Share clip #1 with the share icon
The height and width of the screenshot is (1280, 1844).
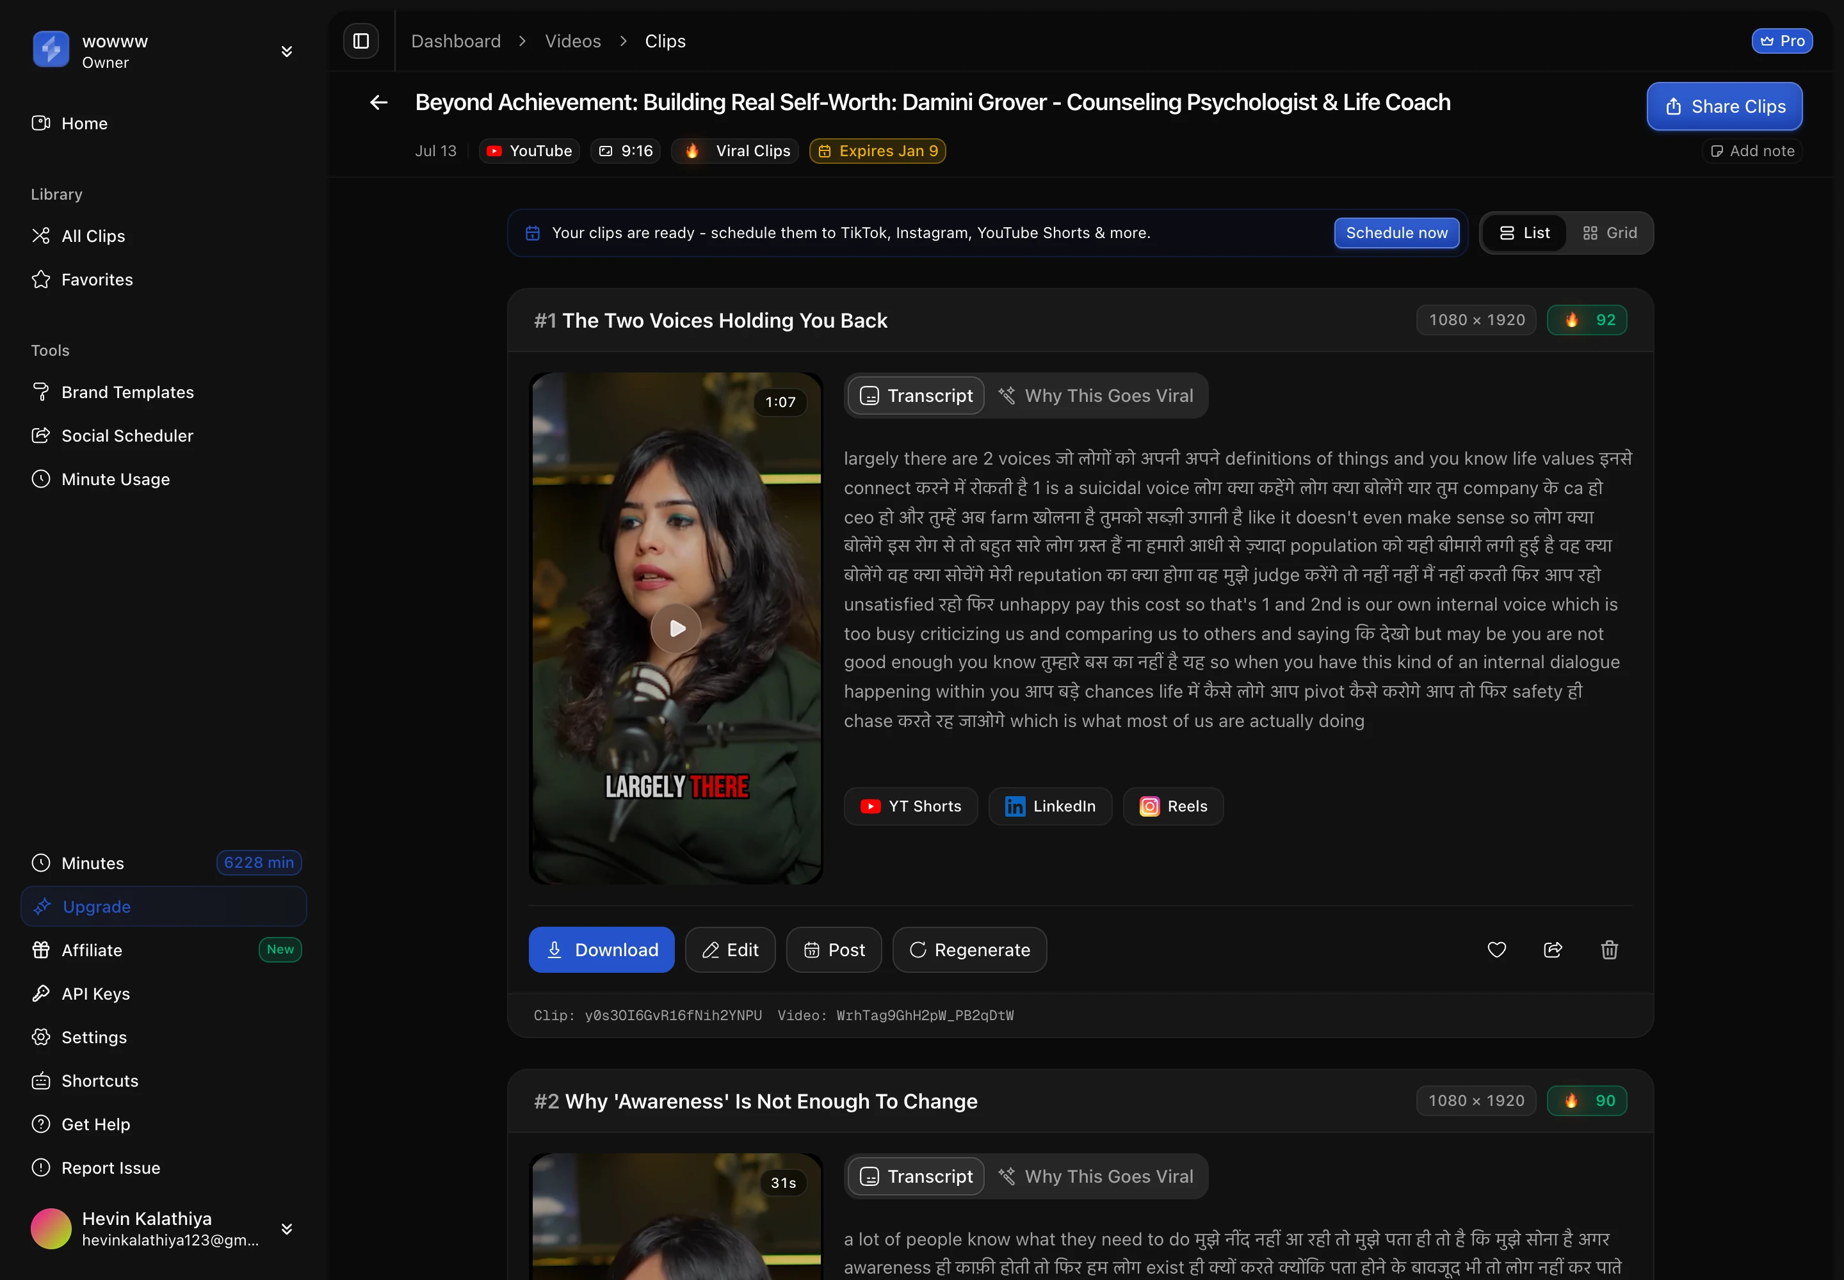(1553, 950)
